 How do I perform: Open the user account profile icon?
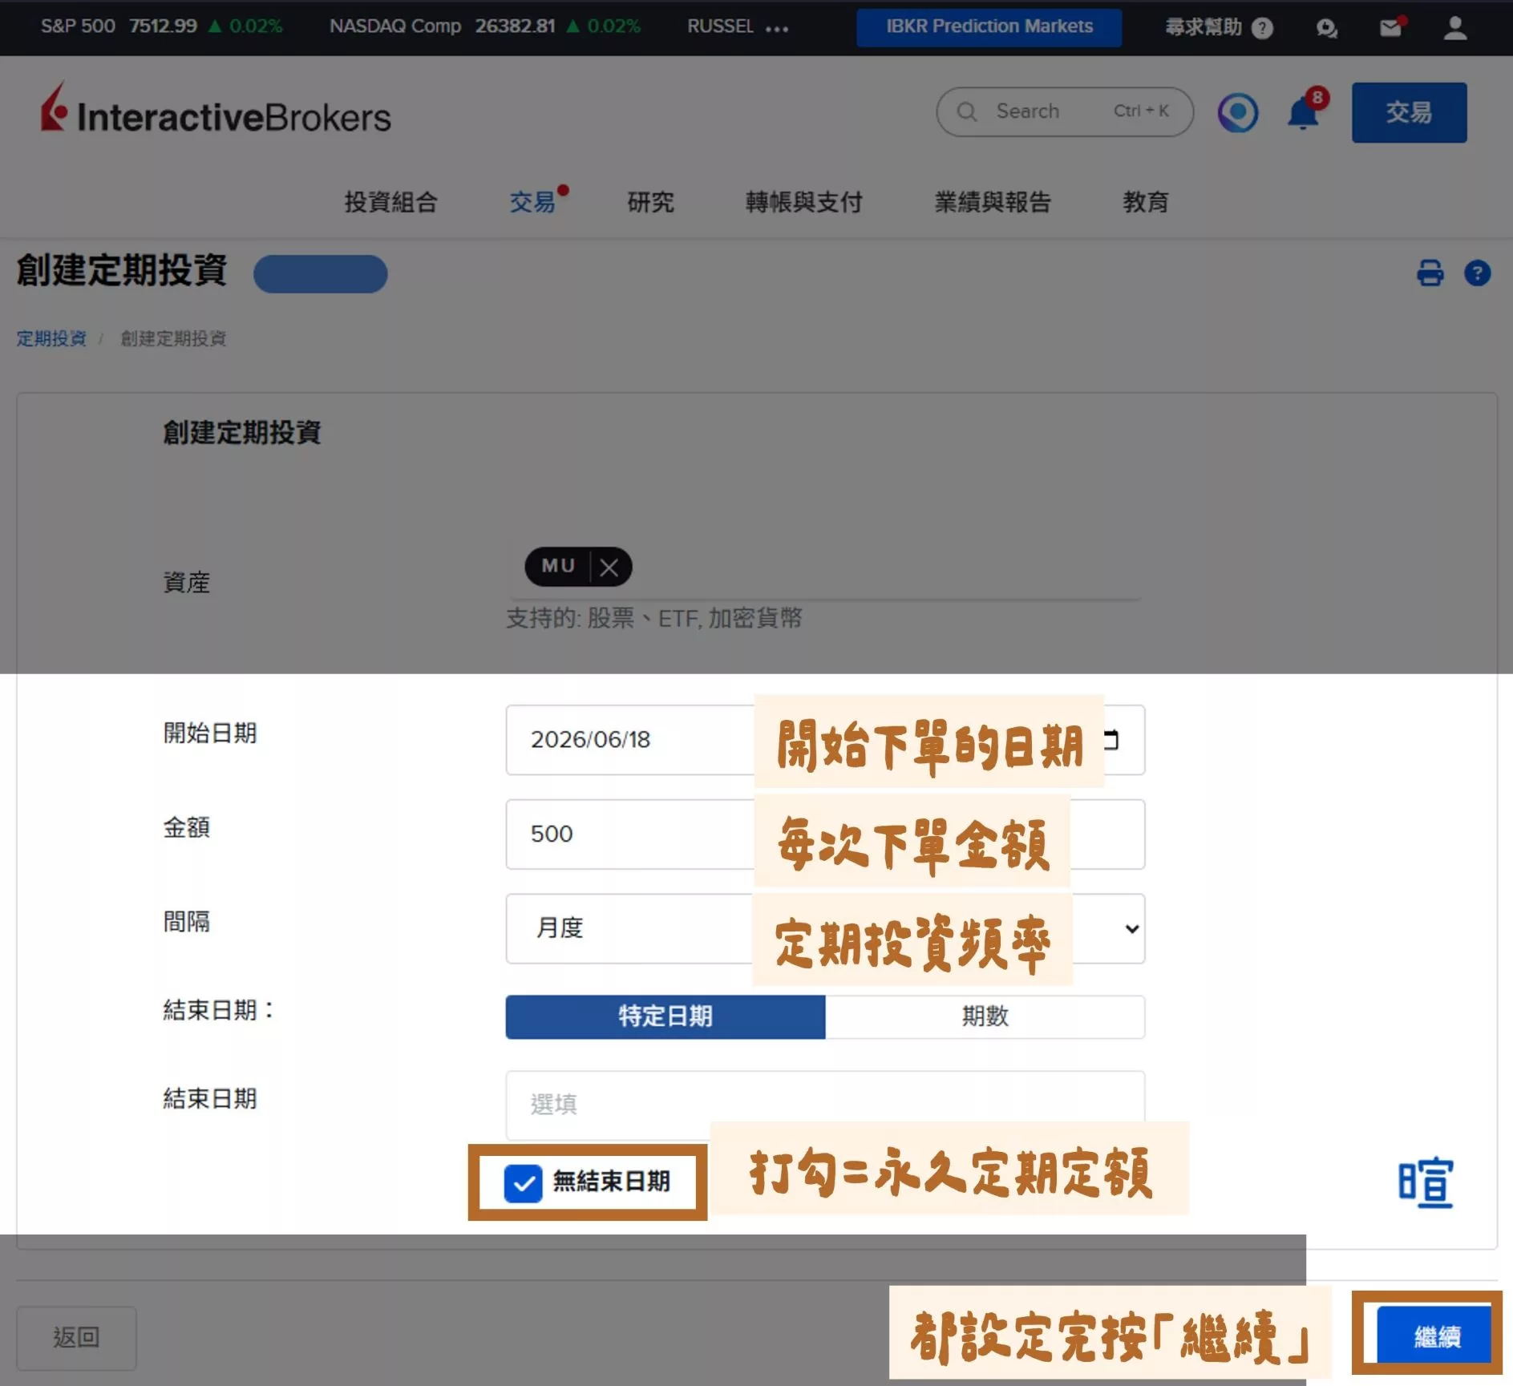[x=1455, y=28]
